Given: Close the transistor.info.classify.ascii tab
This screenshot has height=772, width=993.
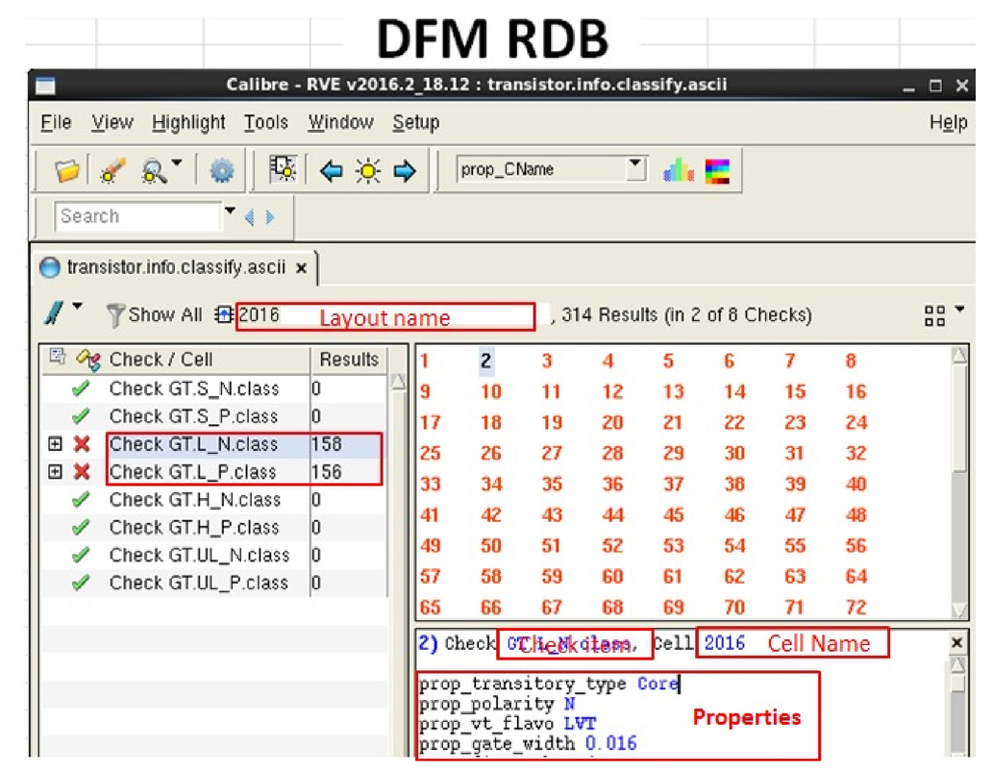Looking at the screenshot, I should coord(302,268).
